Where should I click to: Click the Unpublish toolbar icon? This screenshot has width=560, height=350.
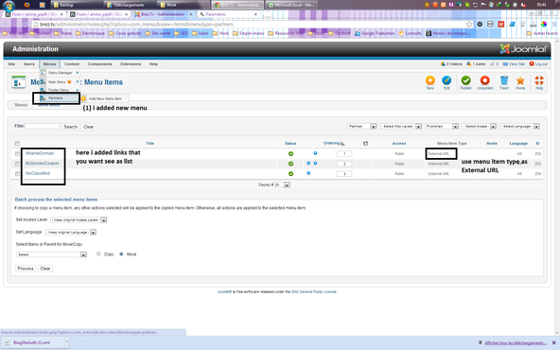[484, 80]
